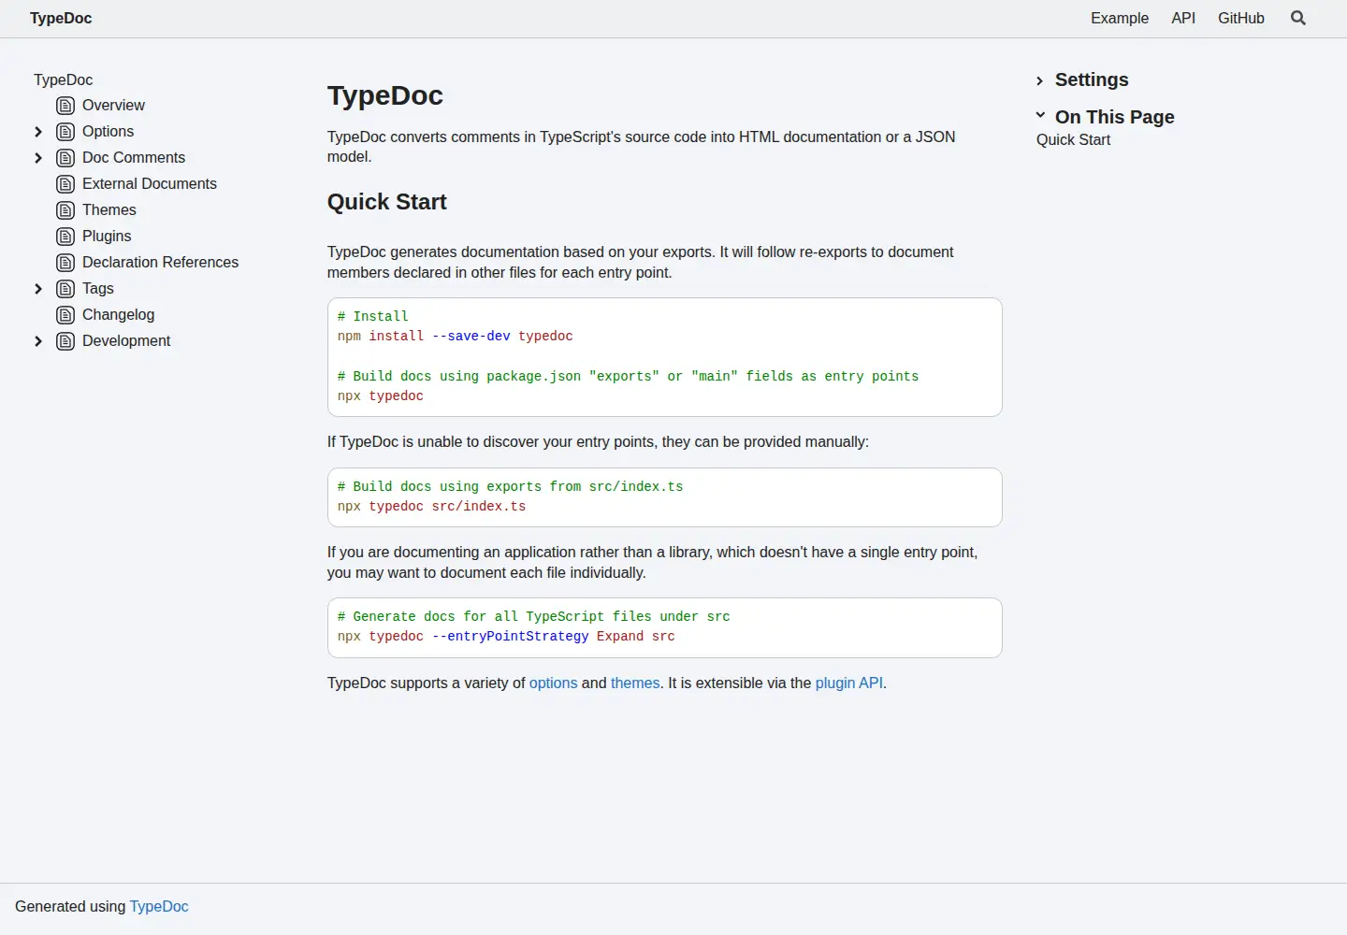This screenshot has height=935, width=1347.
Task: Expand the Tags tree node
Action: [38, 289]
